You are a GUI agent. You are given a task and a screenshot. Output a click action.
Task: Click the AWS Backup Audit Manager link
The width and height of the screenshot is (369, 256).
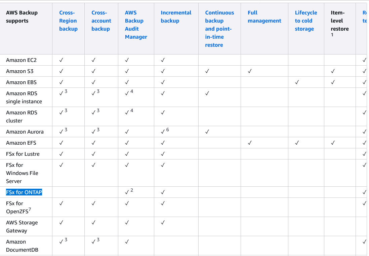pyautogui.click(x=136, y=25)
